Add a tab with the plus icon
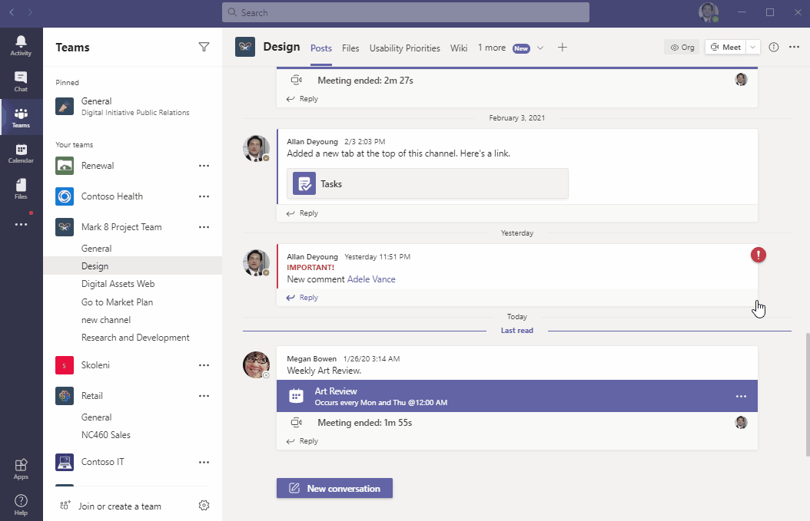Viewport: 810px width, 521px height. [563, 48]
